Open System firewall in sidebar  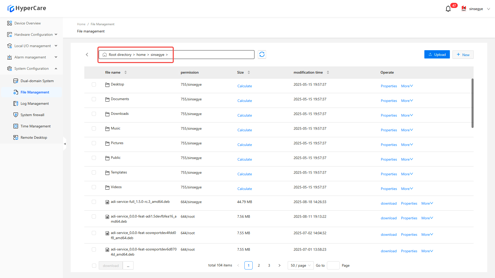(32, 115)
